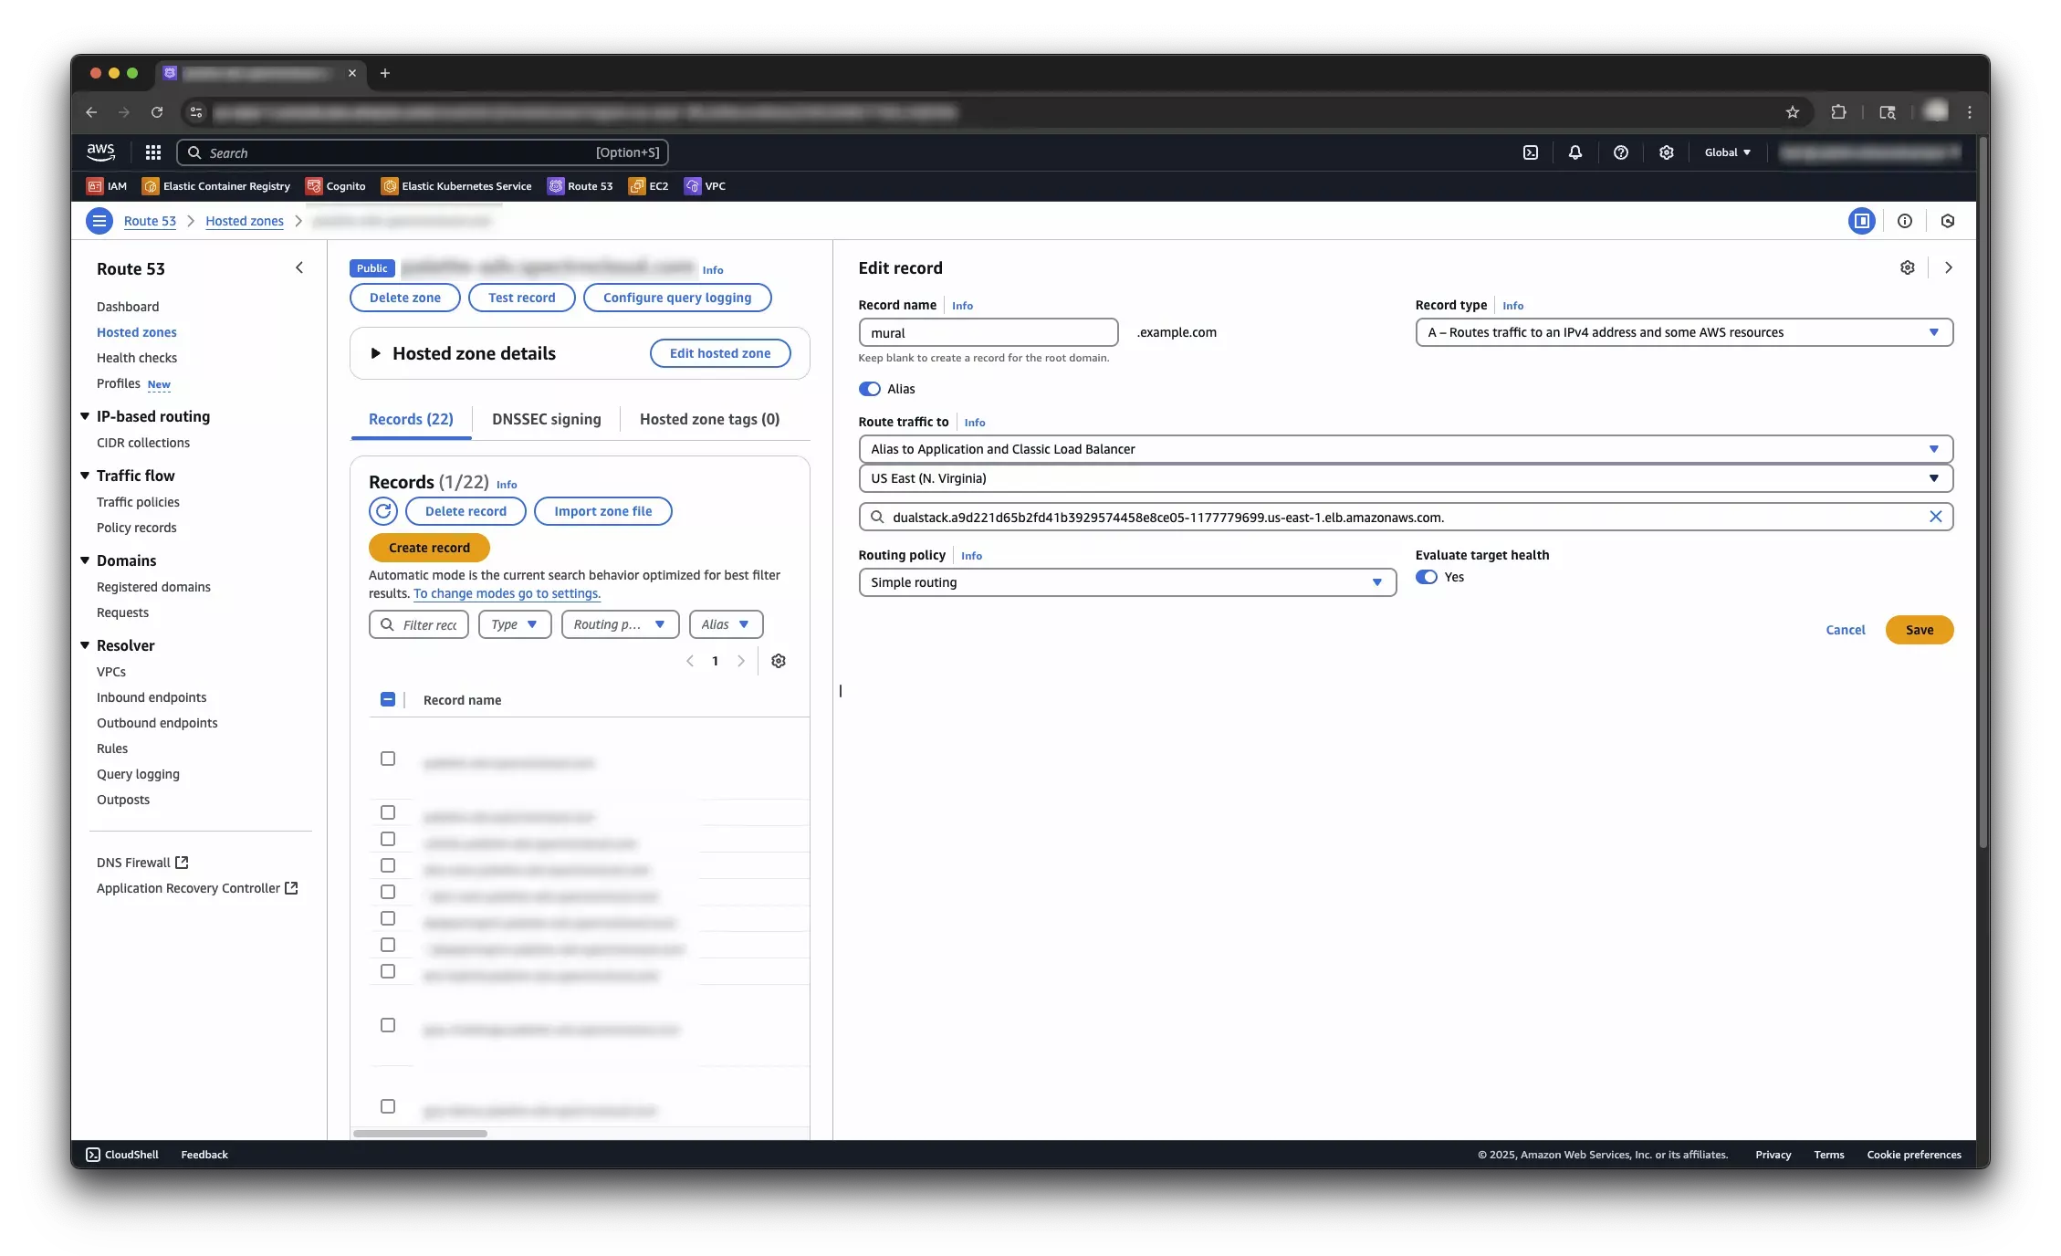
Task: Open Edit record panel settings gear
Action: [1907, 267]
